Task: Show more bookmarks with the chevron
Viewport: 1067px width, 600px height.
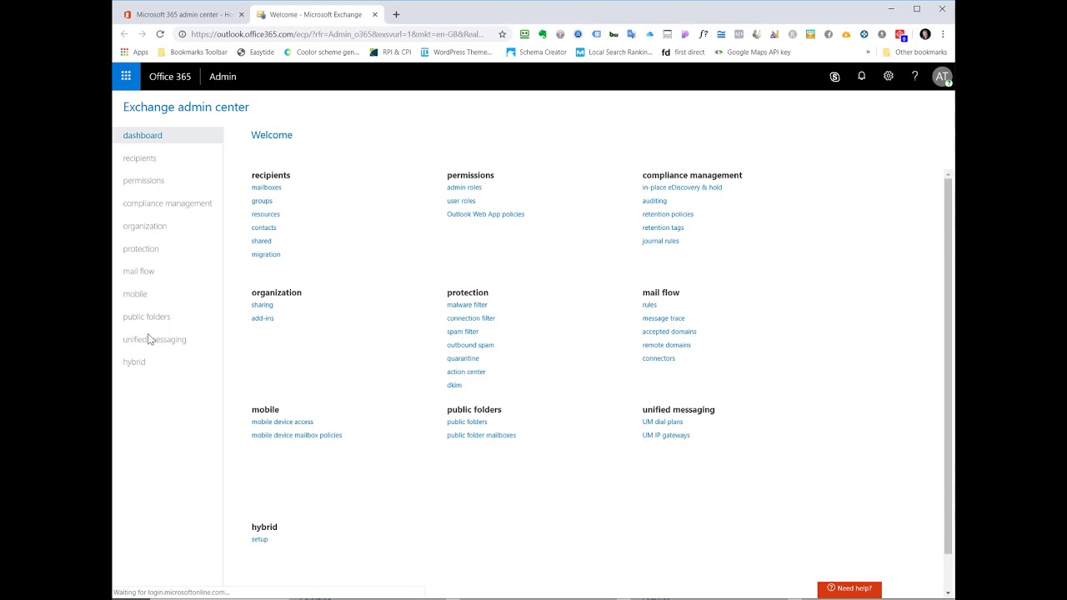Action: pyautogui.click(x=868, y=52)
